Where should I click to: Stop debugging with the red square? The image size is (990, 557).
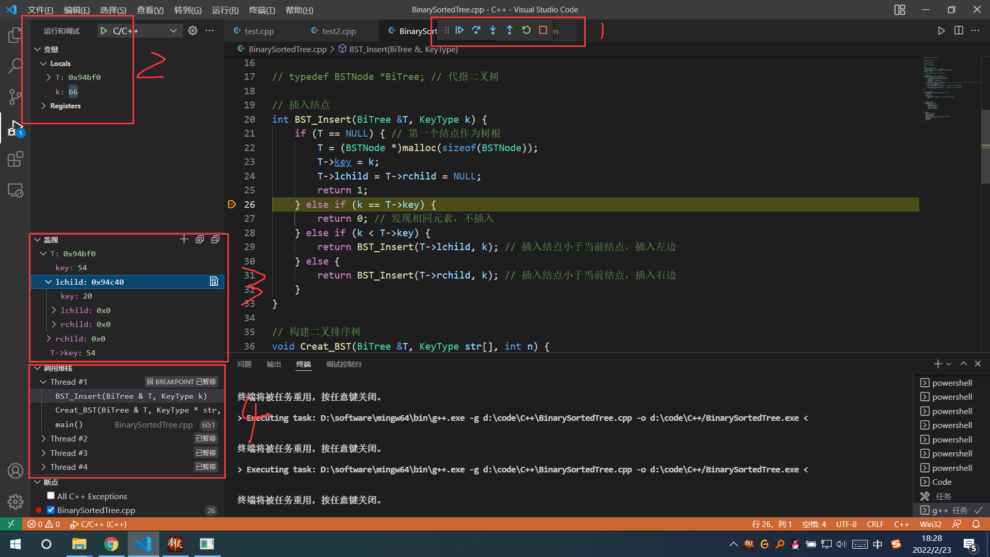(543, 30)
